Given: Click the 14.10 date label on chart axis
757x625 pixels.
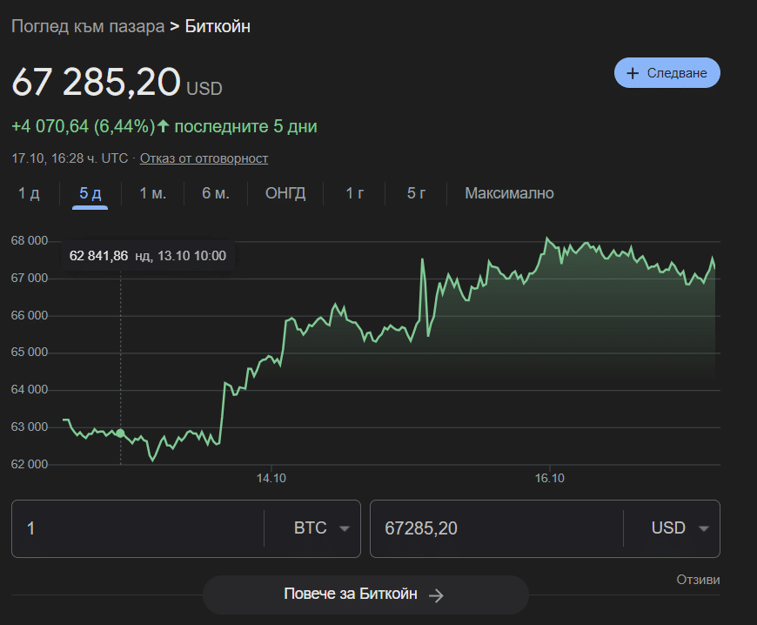Looking at the screenshot, I should [271, 478].
